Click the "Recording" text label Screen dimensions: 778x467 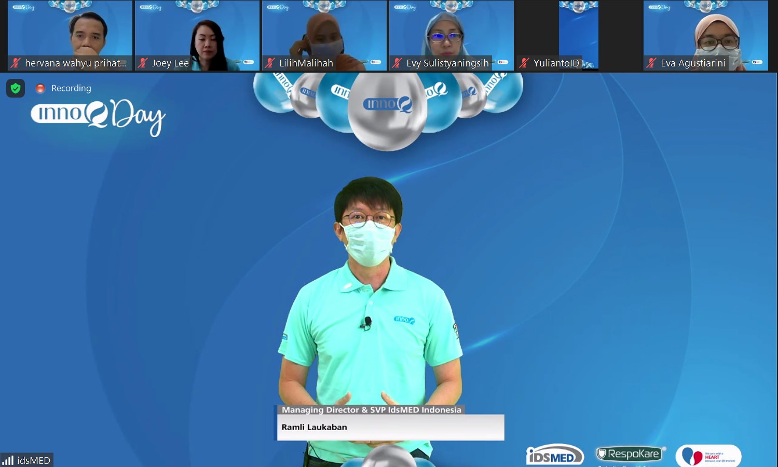point(71,88)
